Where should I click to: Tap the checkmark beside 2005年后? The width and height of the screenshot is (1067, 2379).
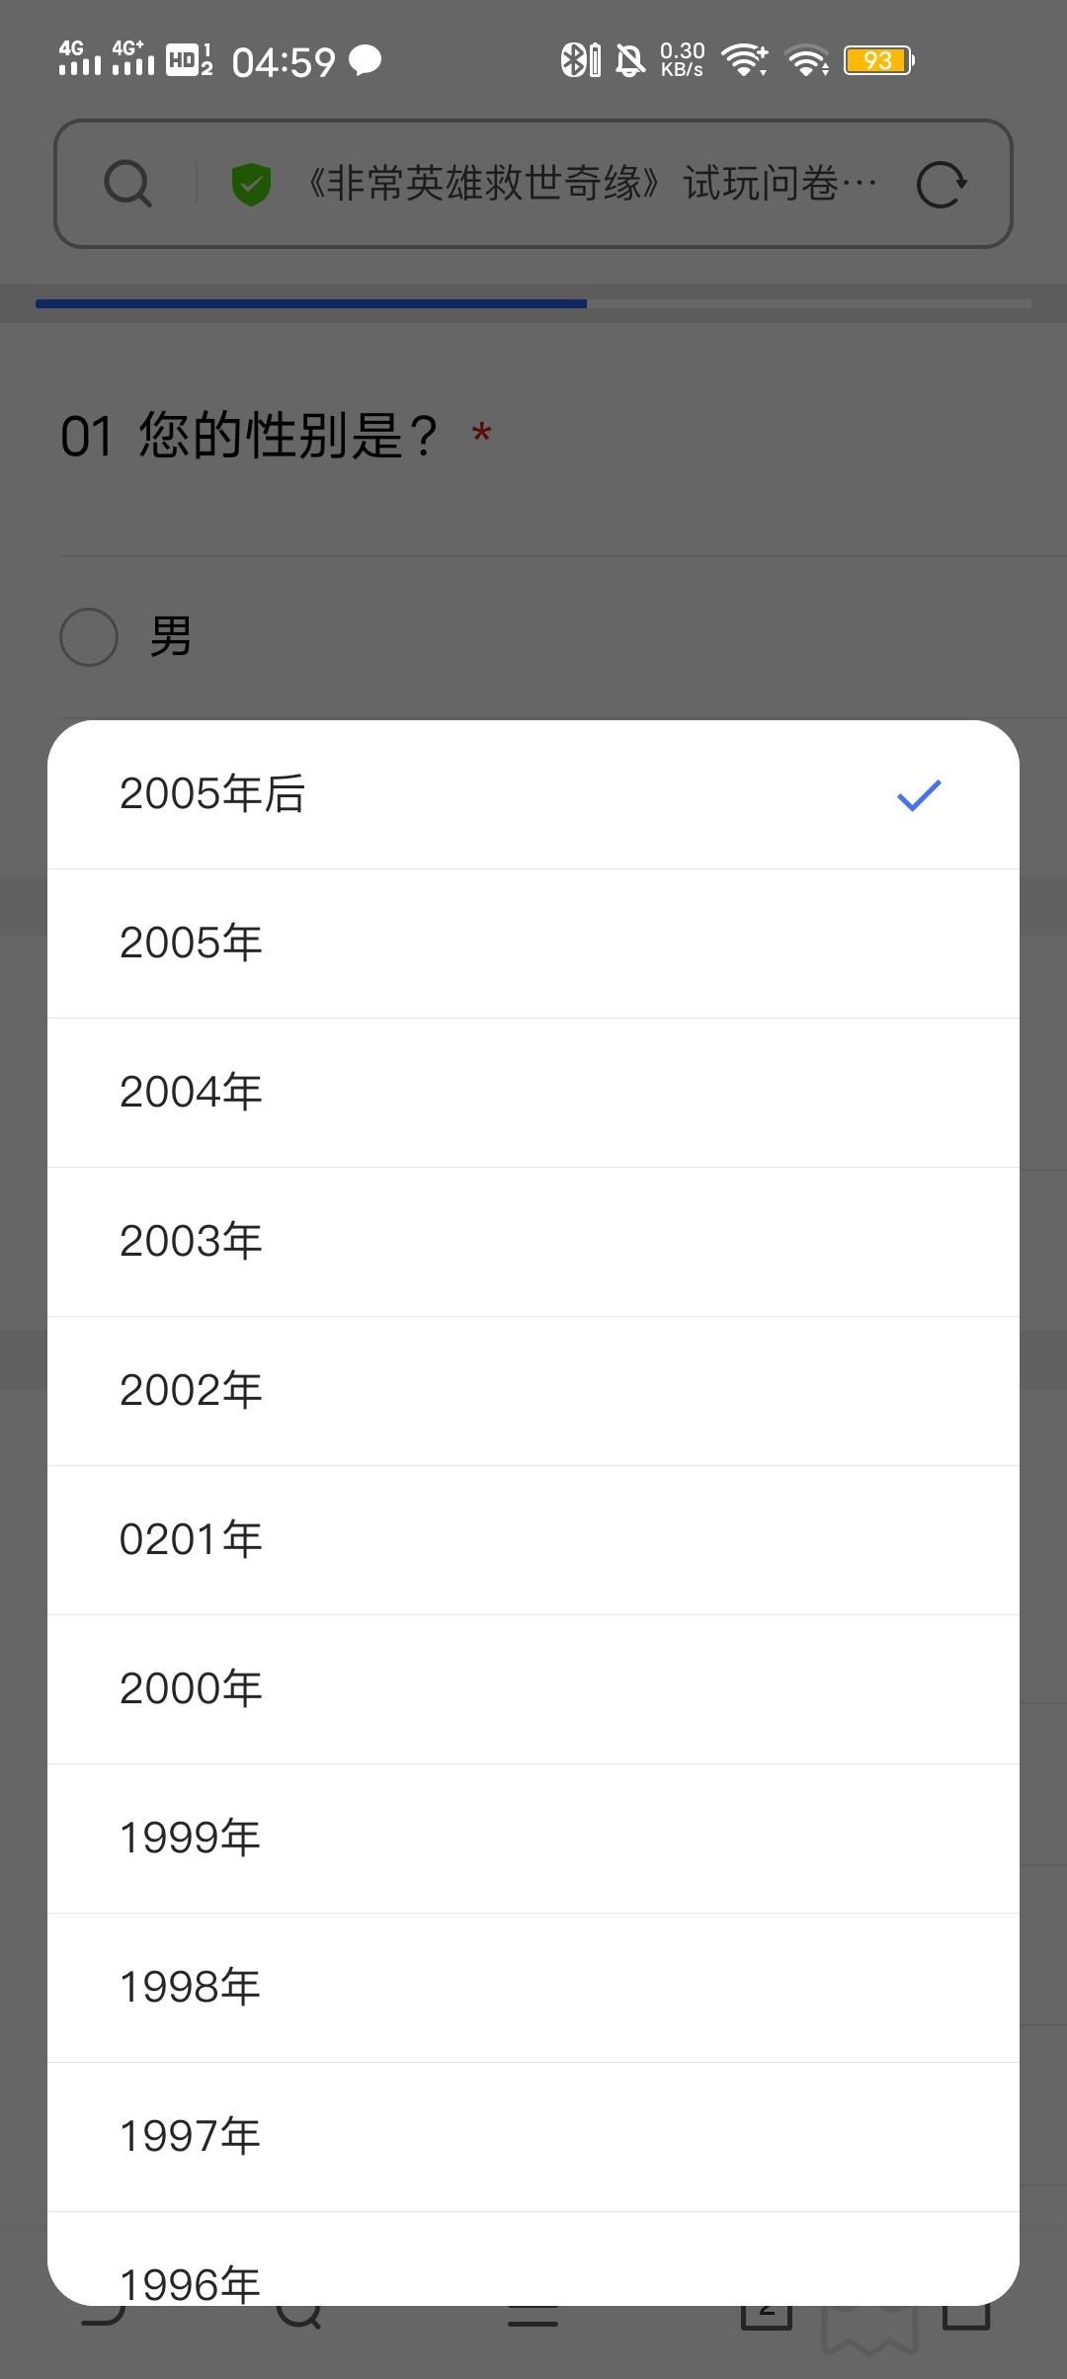point(919,794)
